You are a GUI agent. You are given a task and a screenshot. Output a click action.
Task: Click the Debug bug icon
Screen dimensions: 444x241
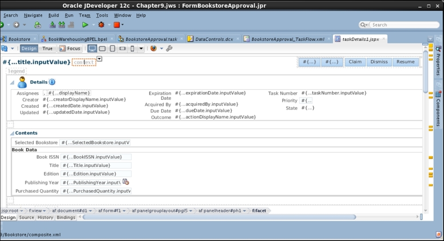pos(101,25)
